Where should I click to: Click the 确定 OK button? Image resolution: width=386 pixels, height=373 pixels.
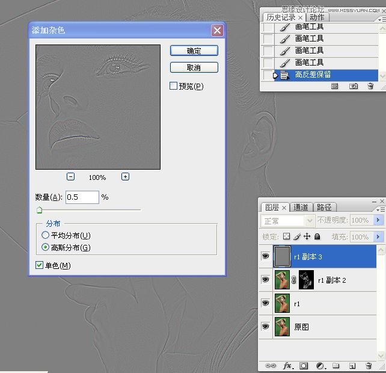pos(194,51)
